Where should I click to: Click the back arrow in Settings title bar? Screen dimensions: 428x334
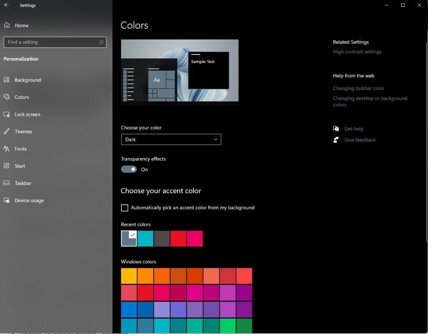6,5
